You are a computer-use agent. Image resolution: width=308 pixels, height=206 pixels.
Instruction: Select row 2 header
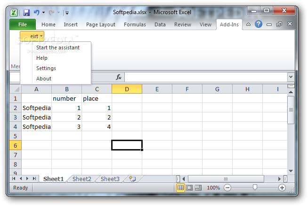click(x=16, y=108)
